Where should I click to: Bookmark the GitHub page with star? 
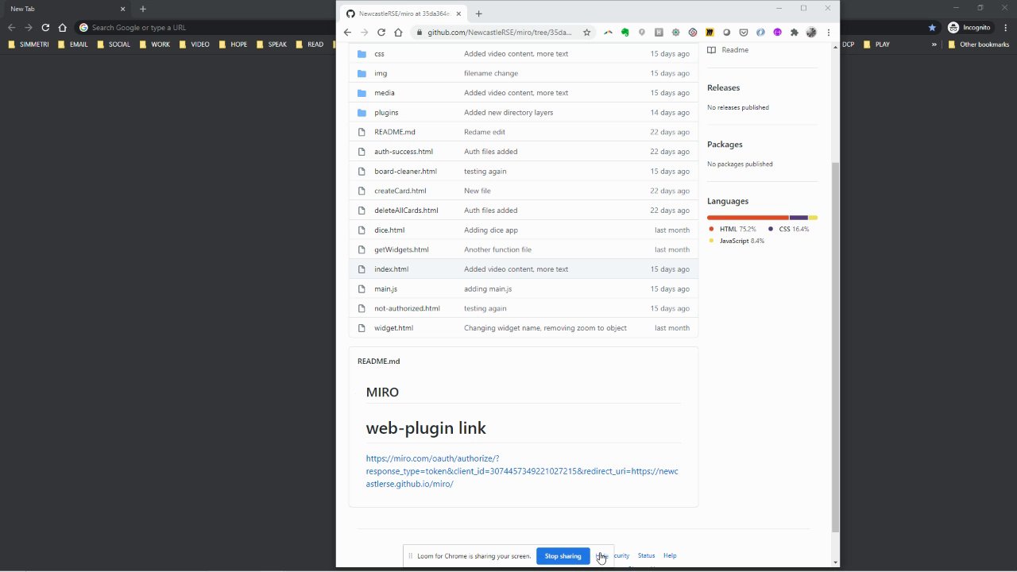click(x=587, y=33)
